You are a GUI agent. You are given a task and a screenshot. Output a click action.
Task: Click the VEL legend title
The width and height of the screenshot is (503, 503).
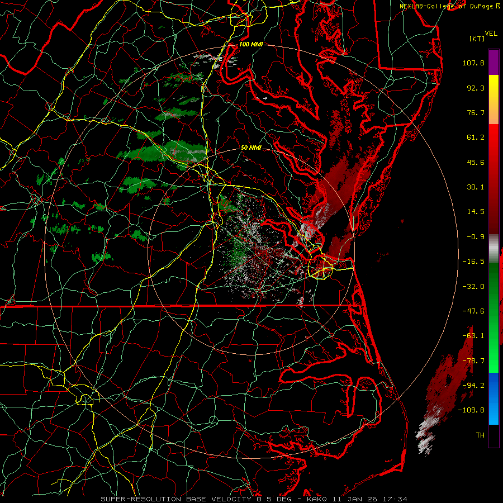tap(491, 34)
